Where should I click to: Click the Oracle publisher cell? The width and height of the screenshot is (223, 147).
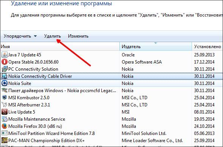pyautogui.click(x=128, y=55)
